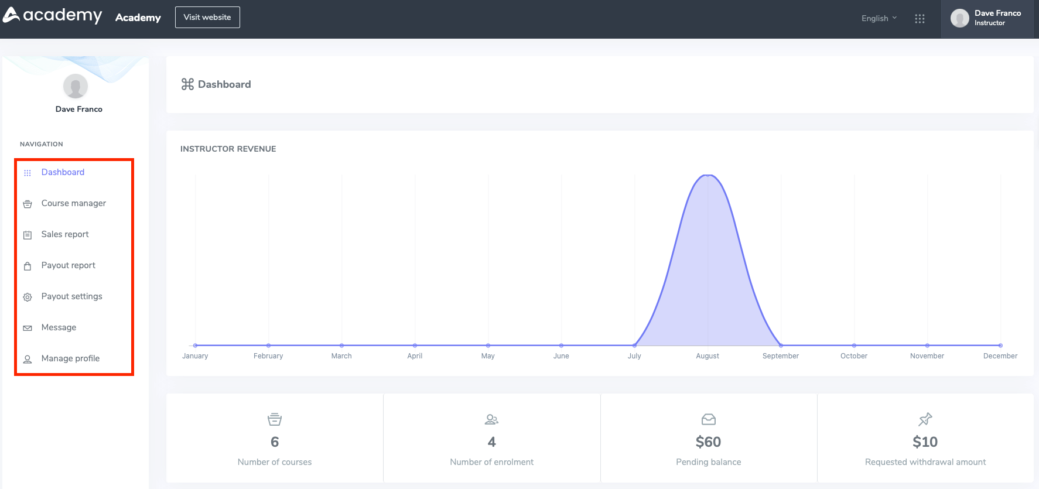Click the Sales report clipboard icon
Image resolution: width=1039 pixels, height=489 pixels.
tap(28, 235)
